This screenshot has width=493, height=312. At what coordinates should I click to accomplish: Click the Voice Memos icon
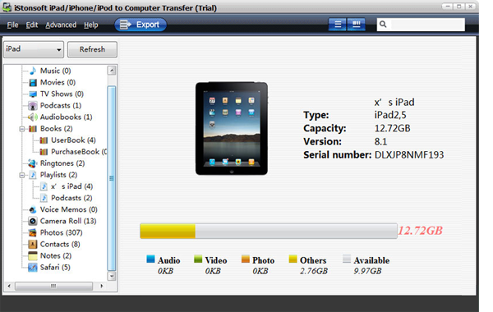coord(33,209)
